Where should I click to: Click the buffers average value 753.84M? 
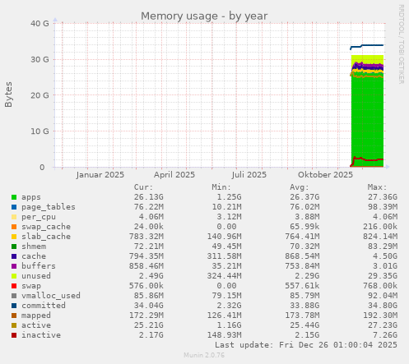point(302,266)
